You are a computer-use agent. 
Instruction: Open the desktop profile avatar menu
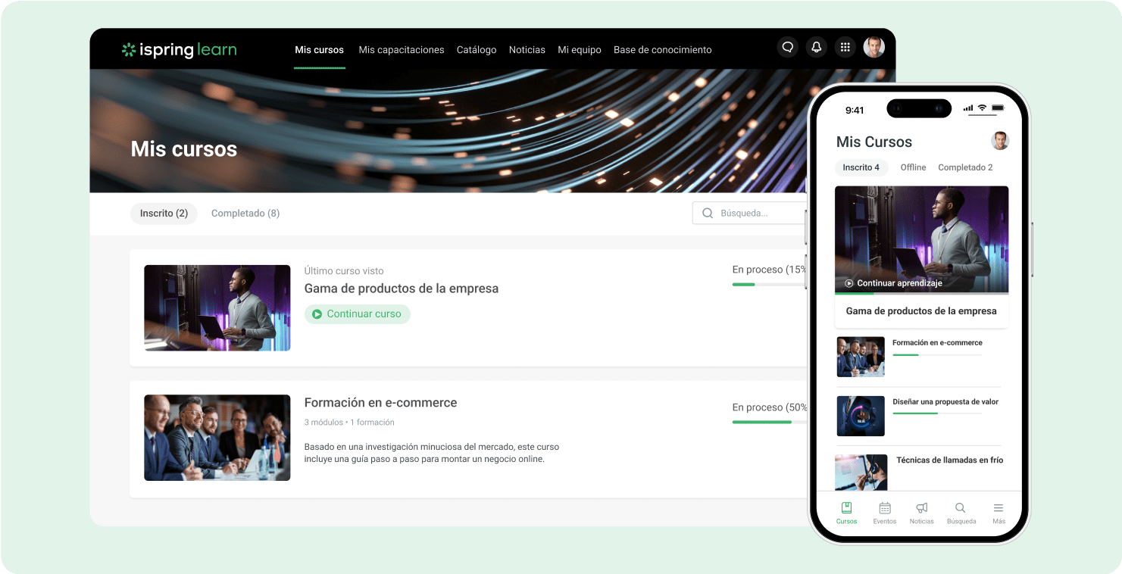point(874,47)
